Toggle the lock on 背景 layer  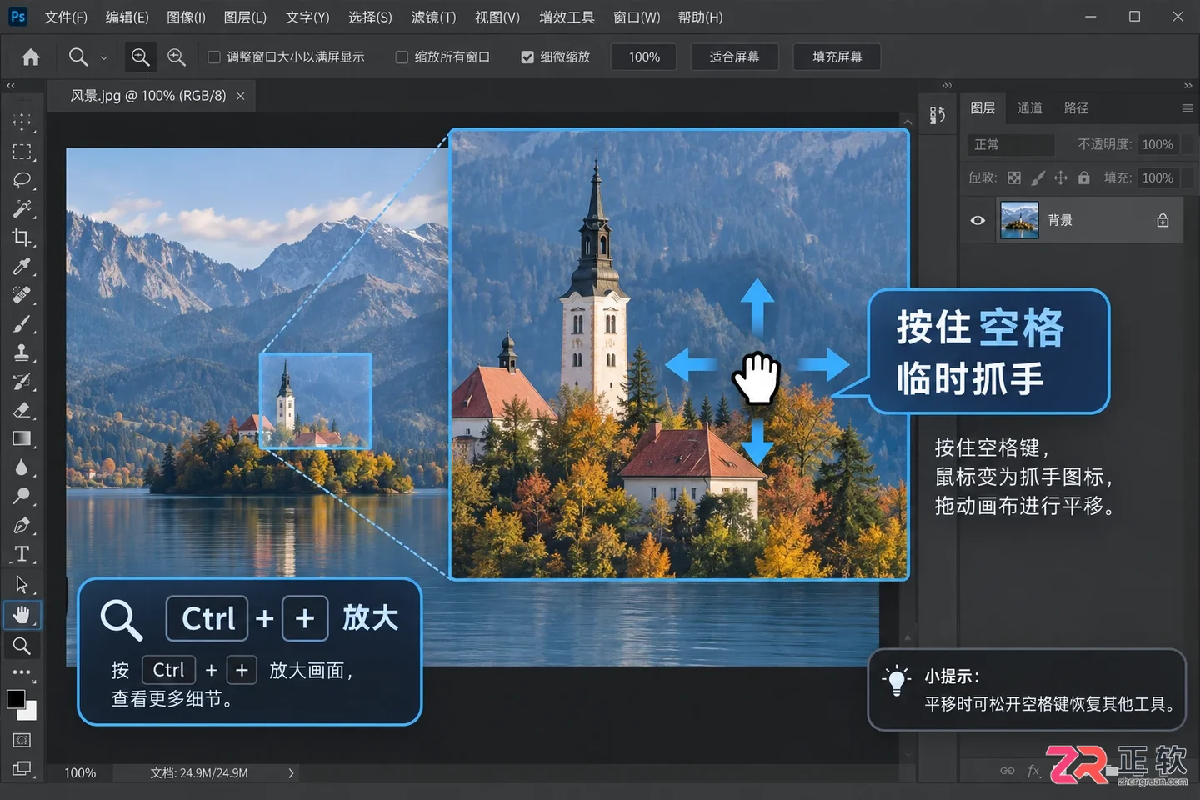point(1162,220)
